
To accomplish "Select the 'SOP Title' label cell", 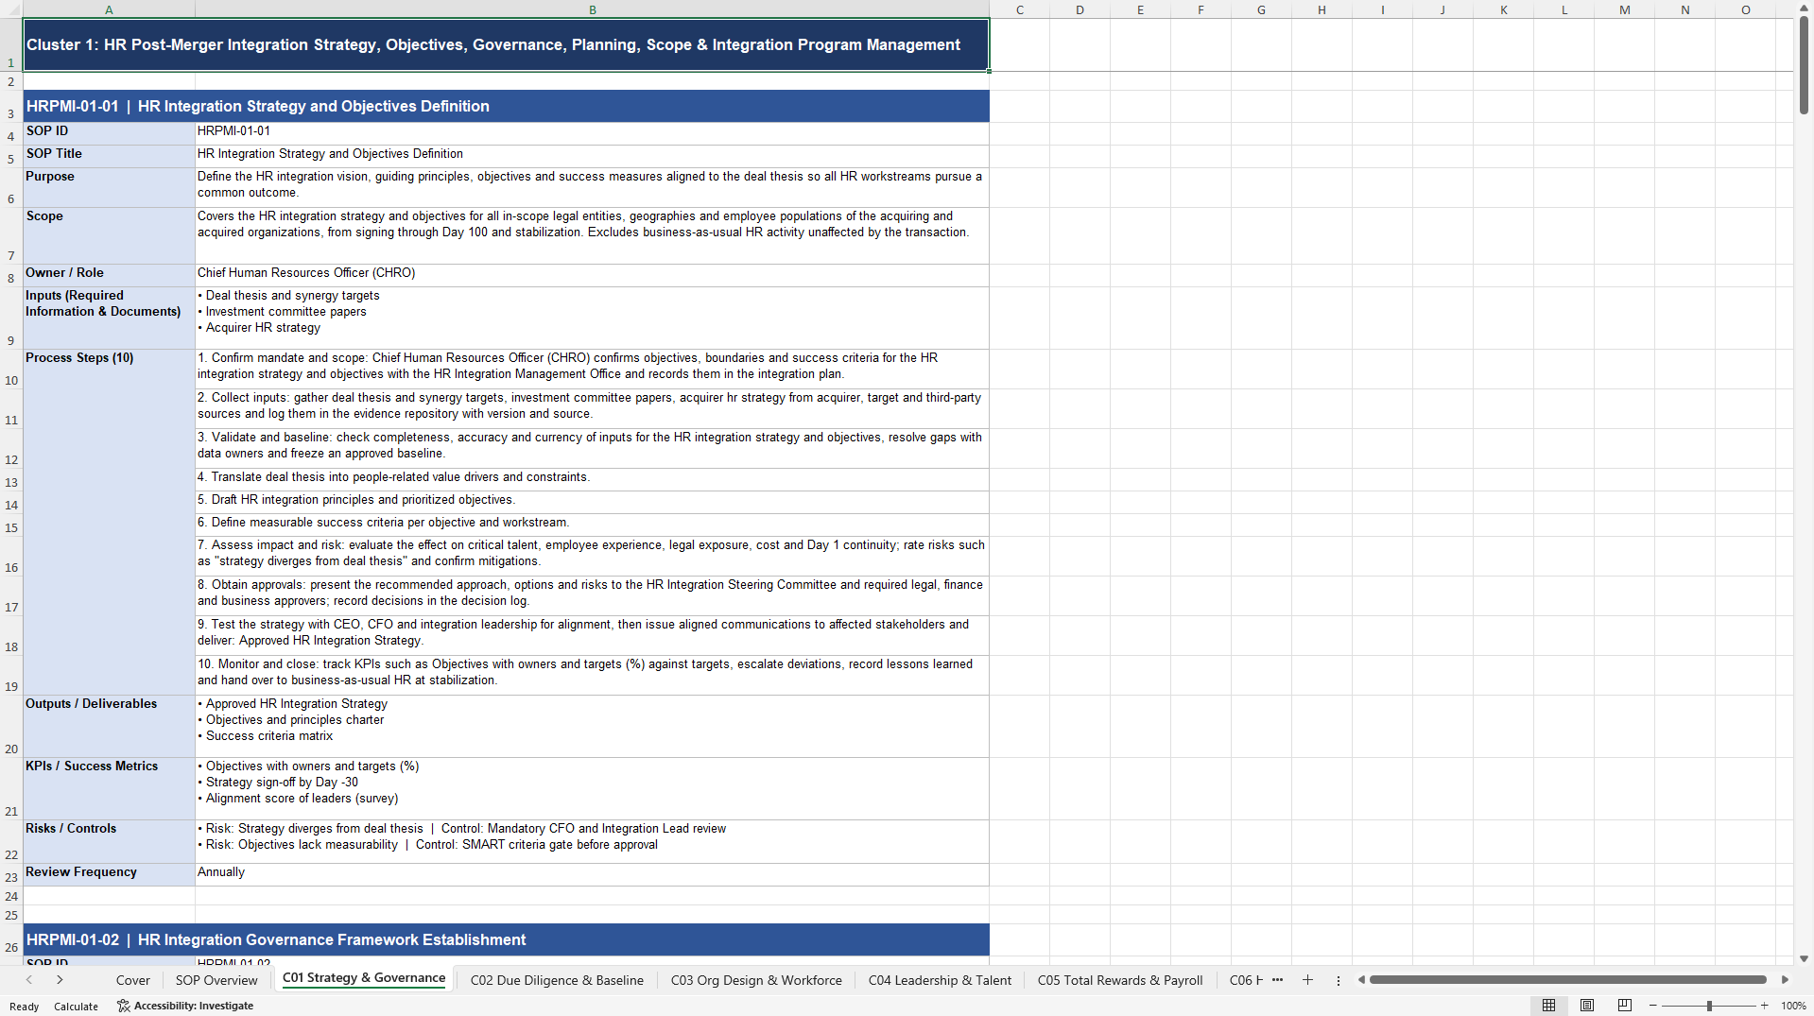I will pos(109,156).
